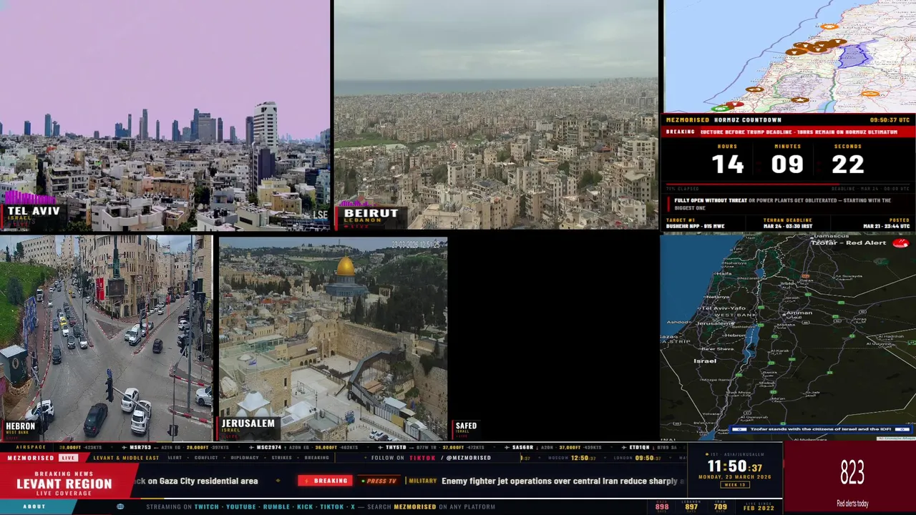Click the HORMUZ COUNTDOWN title
916x515 pixels.
(x=748, y=120)
